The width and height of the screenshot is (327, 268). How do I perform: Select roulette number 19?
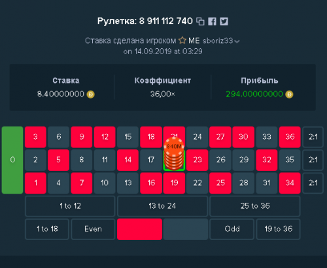click(174, 183)
